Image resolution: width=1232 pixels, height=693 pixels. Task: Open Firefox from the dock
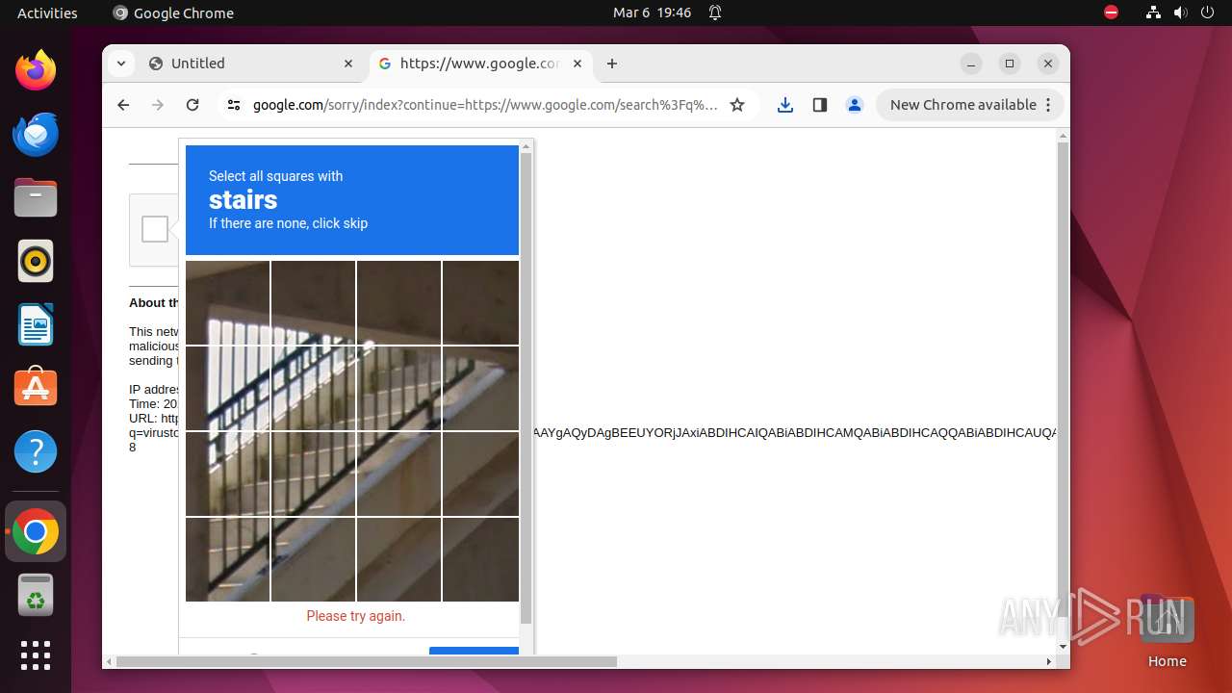click(36, 70)
